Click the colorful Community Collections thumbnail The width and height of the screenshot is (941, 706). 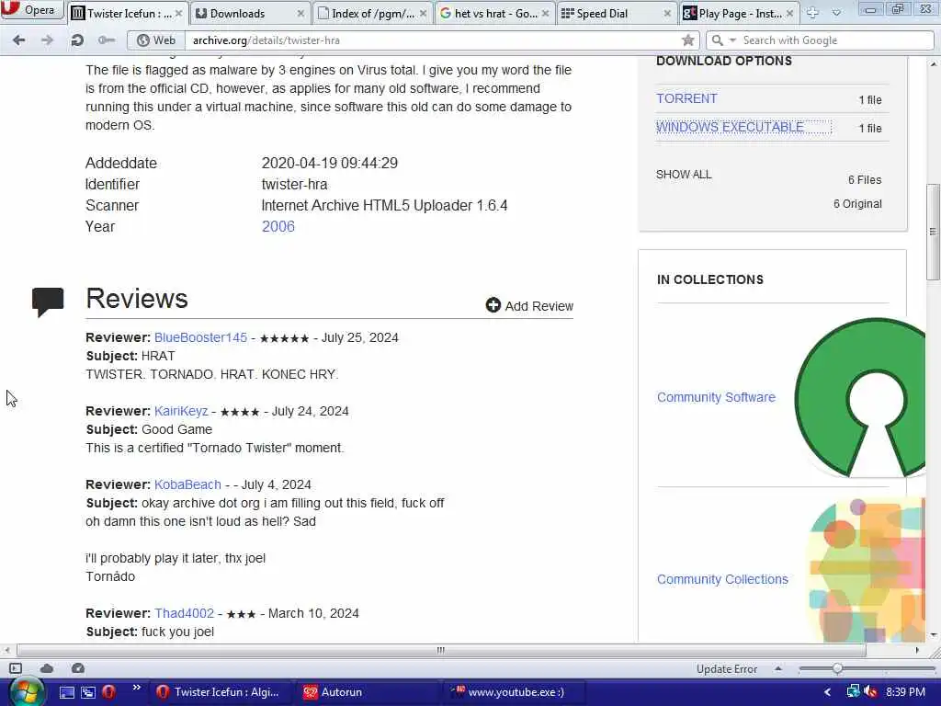(867, 570)
